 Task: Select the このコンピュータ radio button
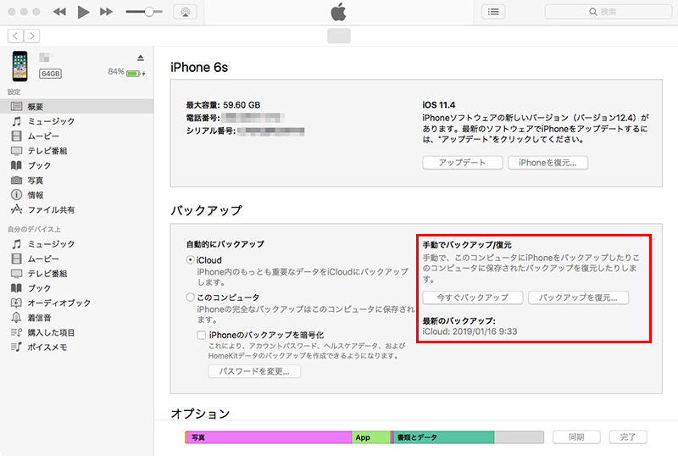[x=190, y=298]
